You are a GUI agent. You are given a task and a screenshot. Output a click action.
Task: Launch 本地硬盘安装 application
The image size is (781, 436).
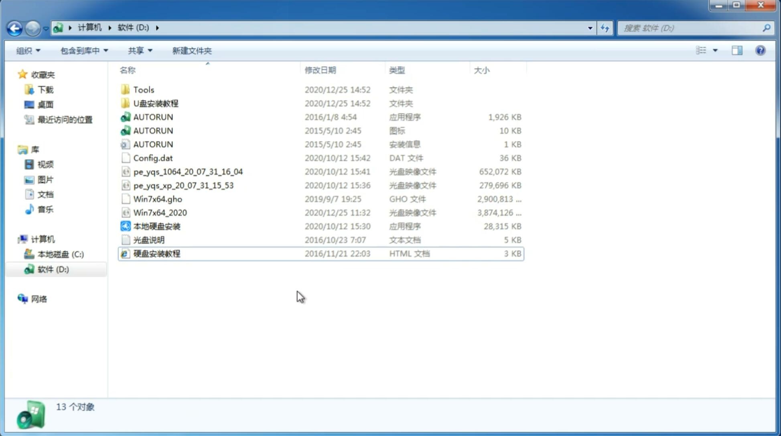point(156,226)
